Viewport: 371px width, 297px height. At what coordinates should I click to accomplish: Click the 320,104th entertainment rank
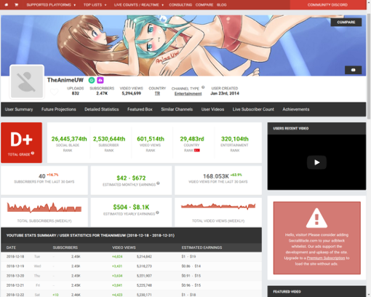point(235,139)
